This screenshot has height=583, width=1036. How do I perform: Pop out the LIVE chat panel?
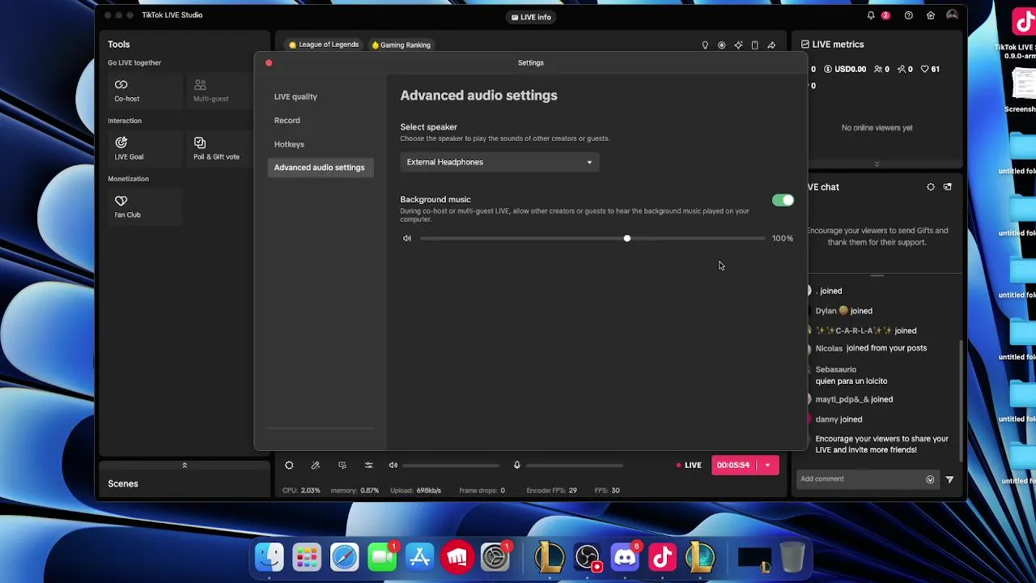pyautogui.click(x=948, y=187)
